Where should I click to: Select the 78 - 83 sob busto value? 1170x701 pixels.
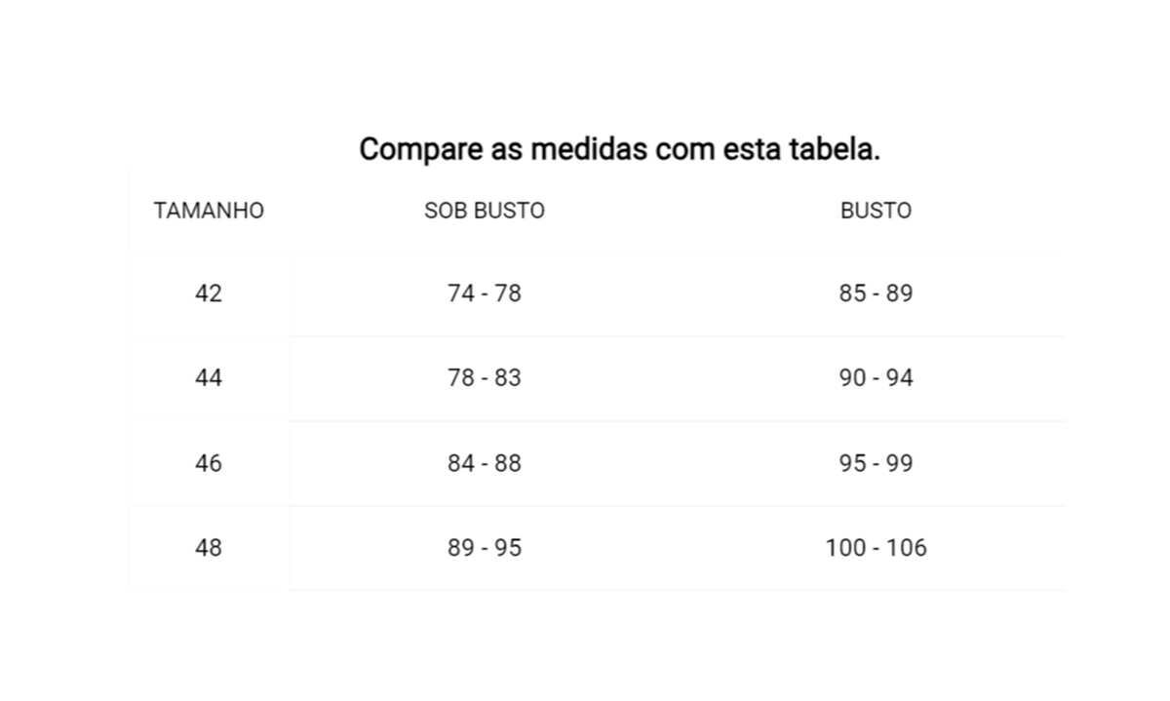485,378
